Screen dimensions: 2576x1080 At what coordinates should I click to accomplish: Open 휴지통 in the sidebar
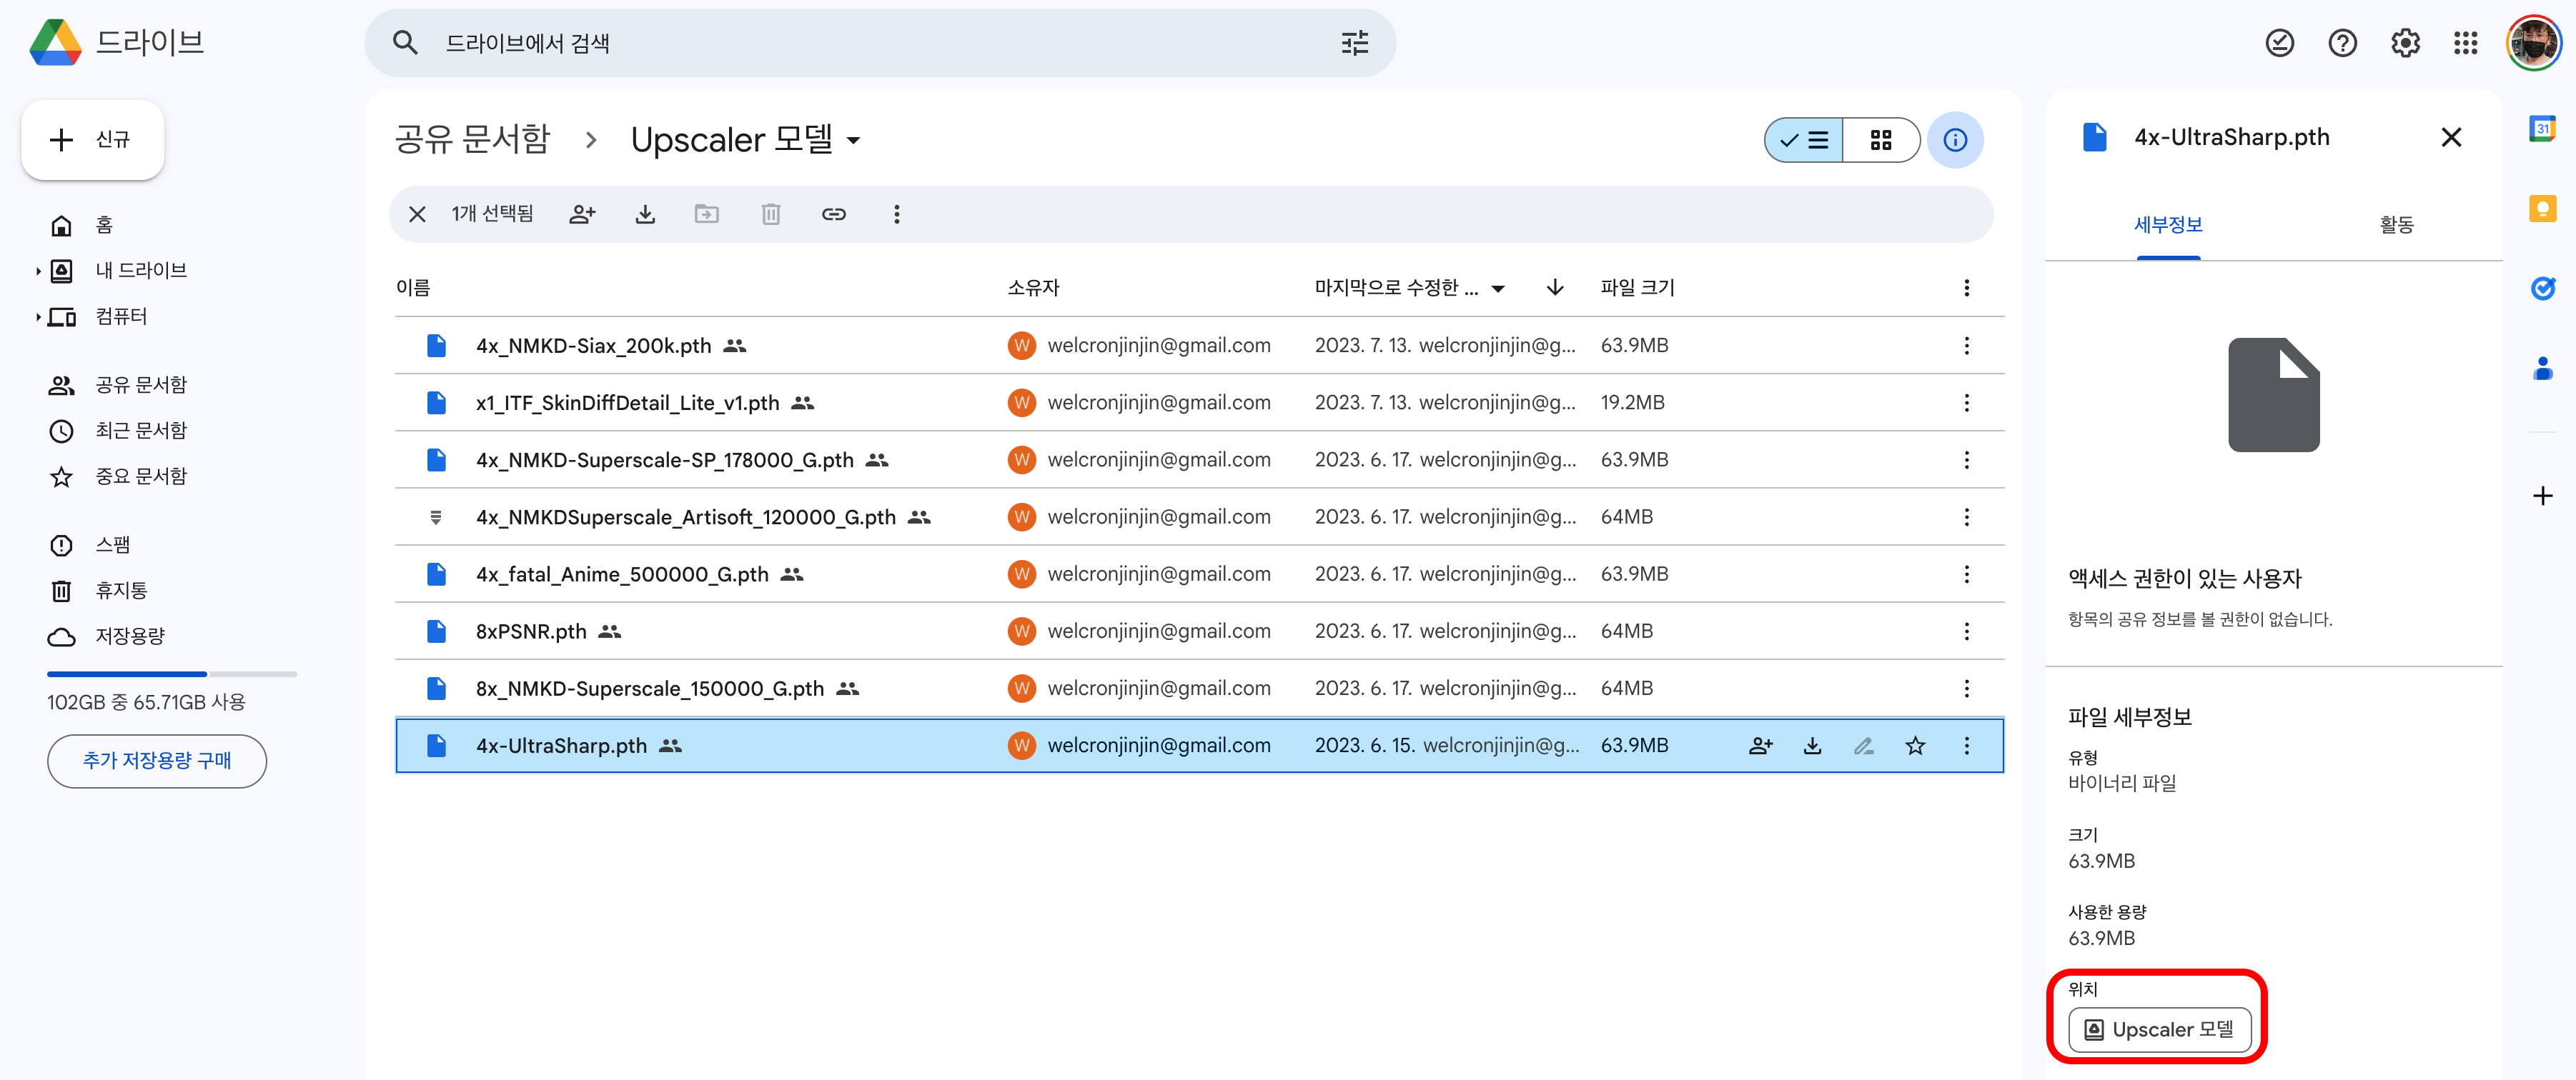click(121, 591)
